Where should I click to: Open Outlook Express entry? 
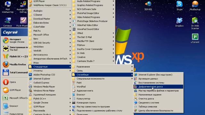tap(50, 83)
